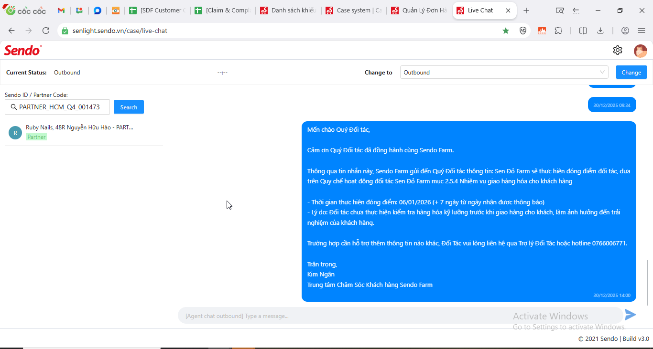View site security info lock icon
This screenshot has width=653, height=349.
click(x=65, y=31)
